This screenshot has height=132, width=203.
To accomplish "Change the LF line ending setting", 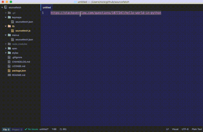I will [x=167, y=129].
